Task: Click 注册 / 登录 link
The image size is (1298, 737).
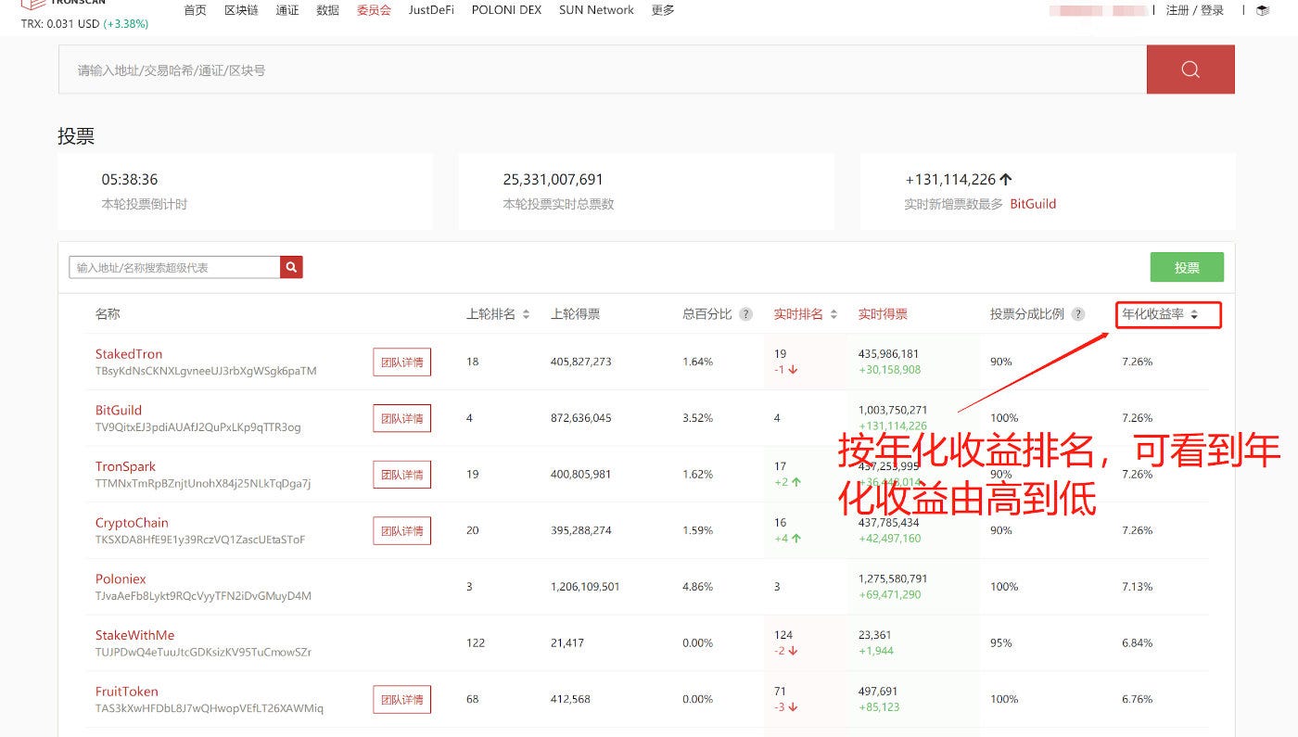Action: coord(1195,10)
